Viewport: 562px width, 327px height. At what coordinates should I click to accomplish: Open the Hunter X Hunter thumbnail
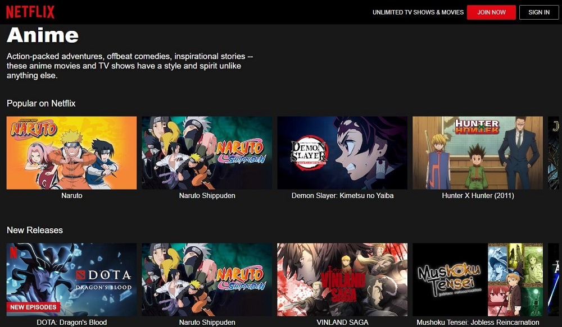click(478, 153)
